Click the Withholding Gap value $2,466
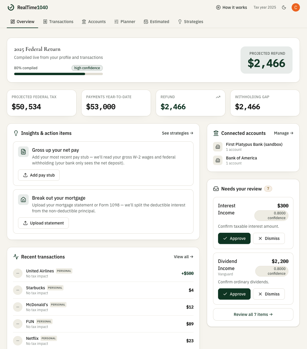307x349 pixels. click(x=247, y=107)
